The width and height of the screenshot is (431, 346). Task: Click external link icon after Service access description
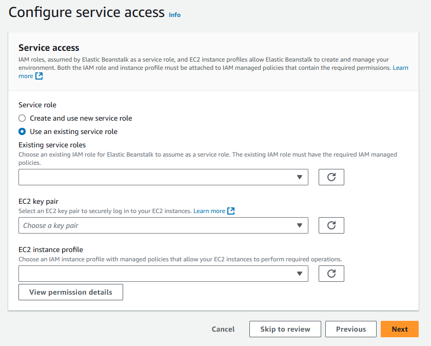(39, 76)
